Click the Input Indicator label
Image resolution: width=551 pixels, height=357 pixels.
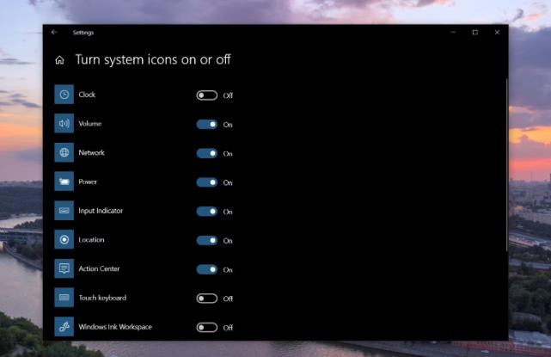[x=101, y=211]
